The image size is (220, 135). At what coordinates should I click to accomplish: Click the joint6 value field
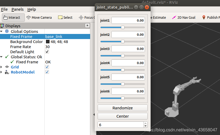(x=128, y=91)
